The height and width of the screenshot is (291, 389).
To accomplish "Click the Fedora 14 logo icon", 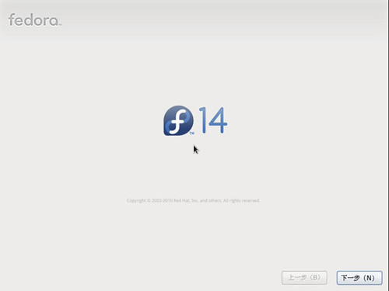I will pos(178,120).
